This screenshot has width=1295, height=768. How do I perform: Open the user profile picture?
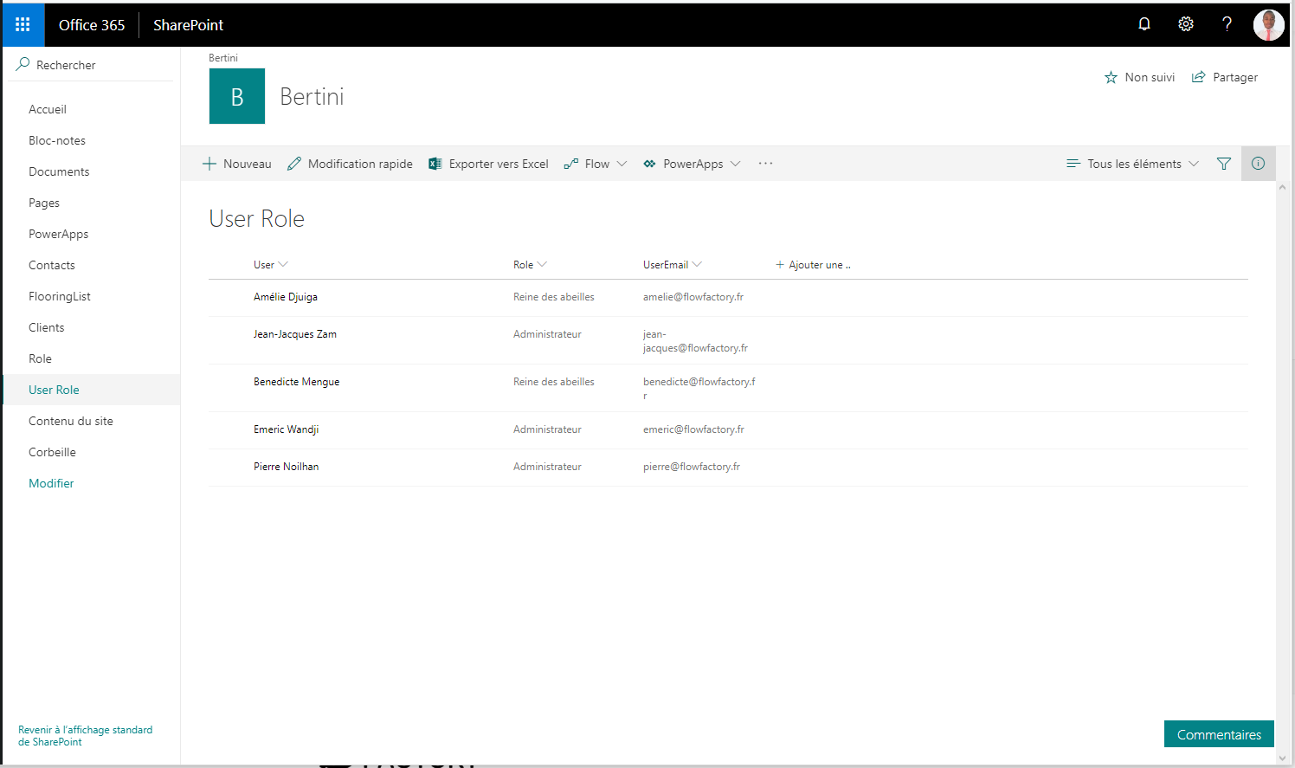(x=1268, y=25)
